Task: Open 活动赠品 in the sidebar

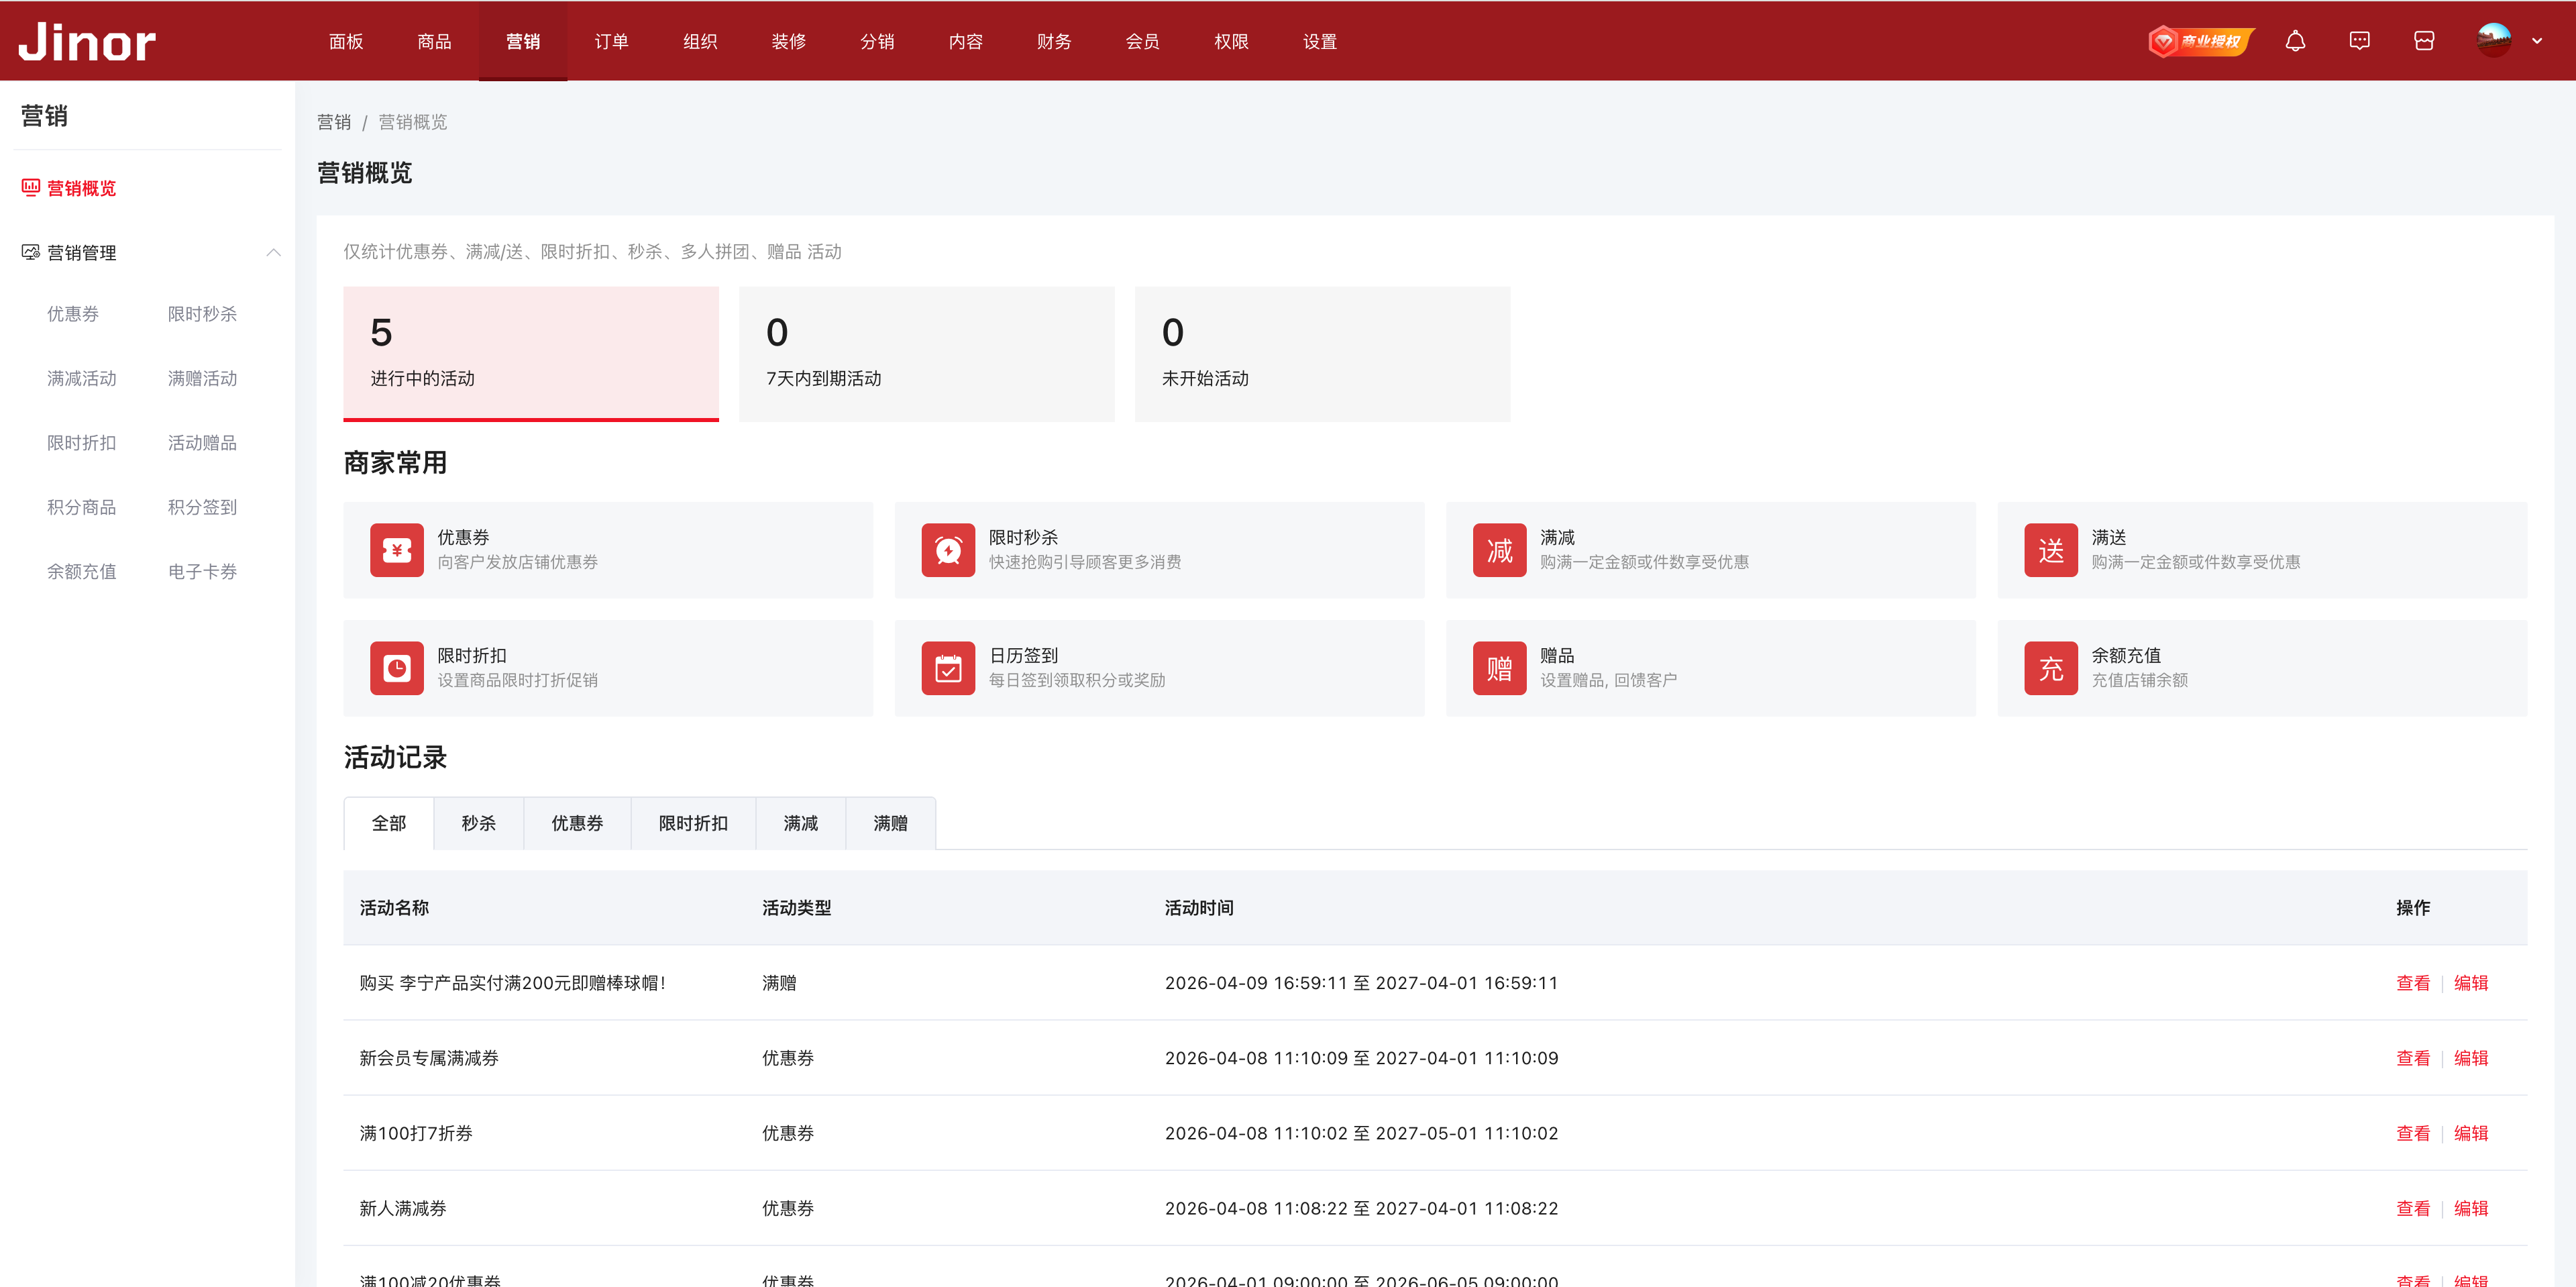Action: click(202, 443)
